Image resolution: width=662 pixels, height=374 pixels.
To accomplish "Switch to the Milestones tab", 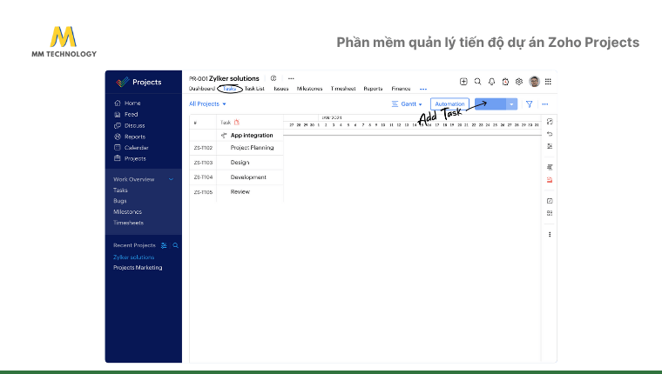I will 309,89.
